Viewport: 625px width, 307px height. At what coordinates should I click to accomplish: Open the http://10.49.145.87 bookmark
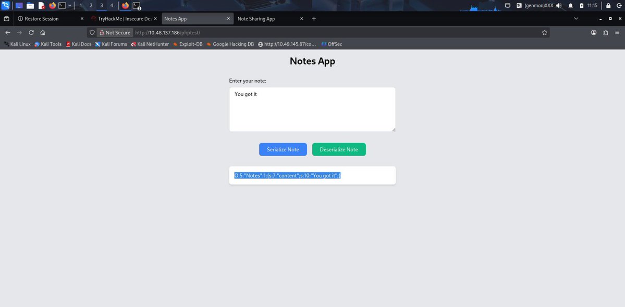(x=287, y=44)
